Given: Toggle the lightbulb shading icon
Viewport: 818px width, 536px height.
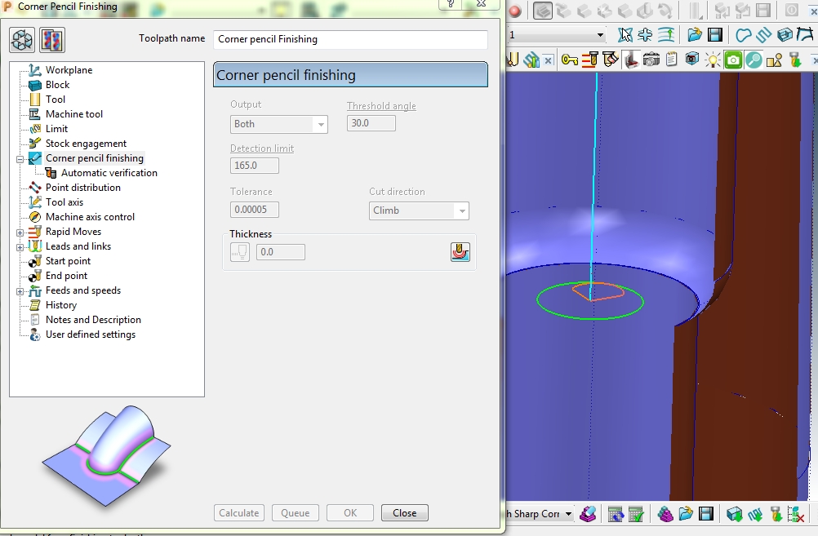Looking at the screenshot, I should [x=714, y=59].
